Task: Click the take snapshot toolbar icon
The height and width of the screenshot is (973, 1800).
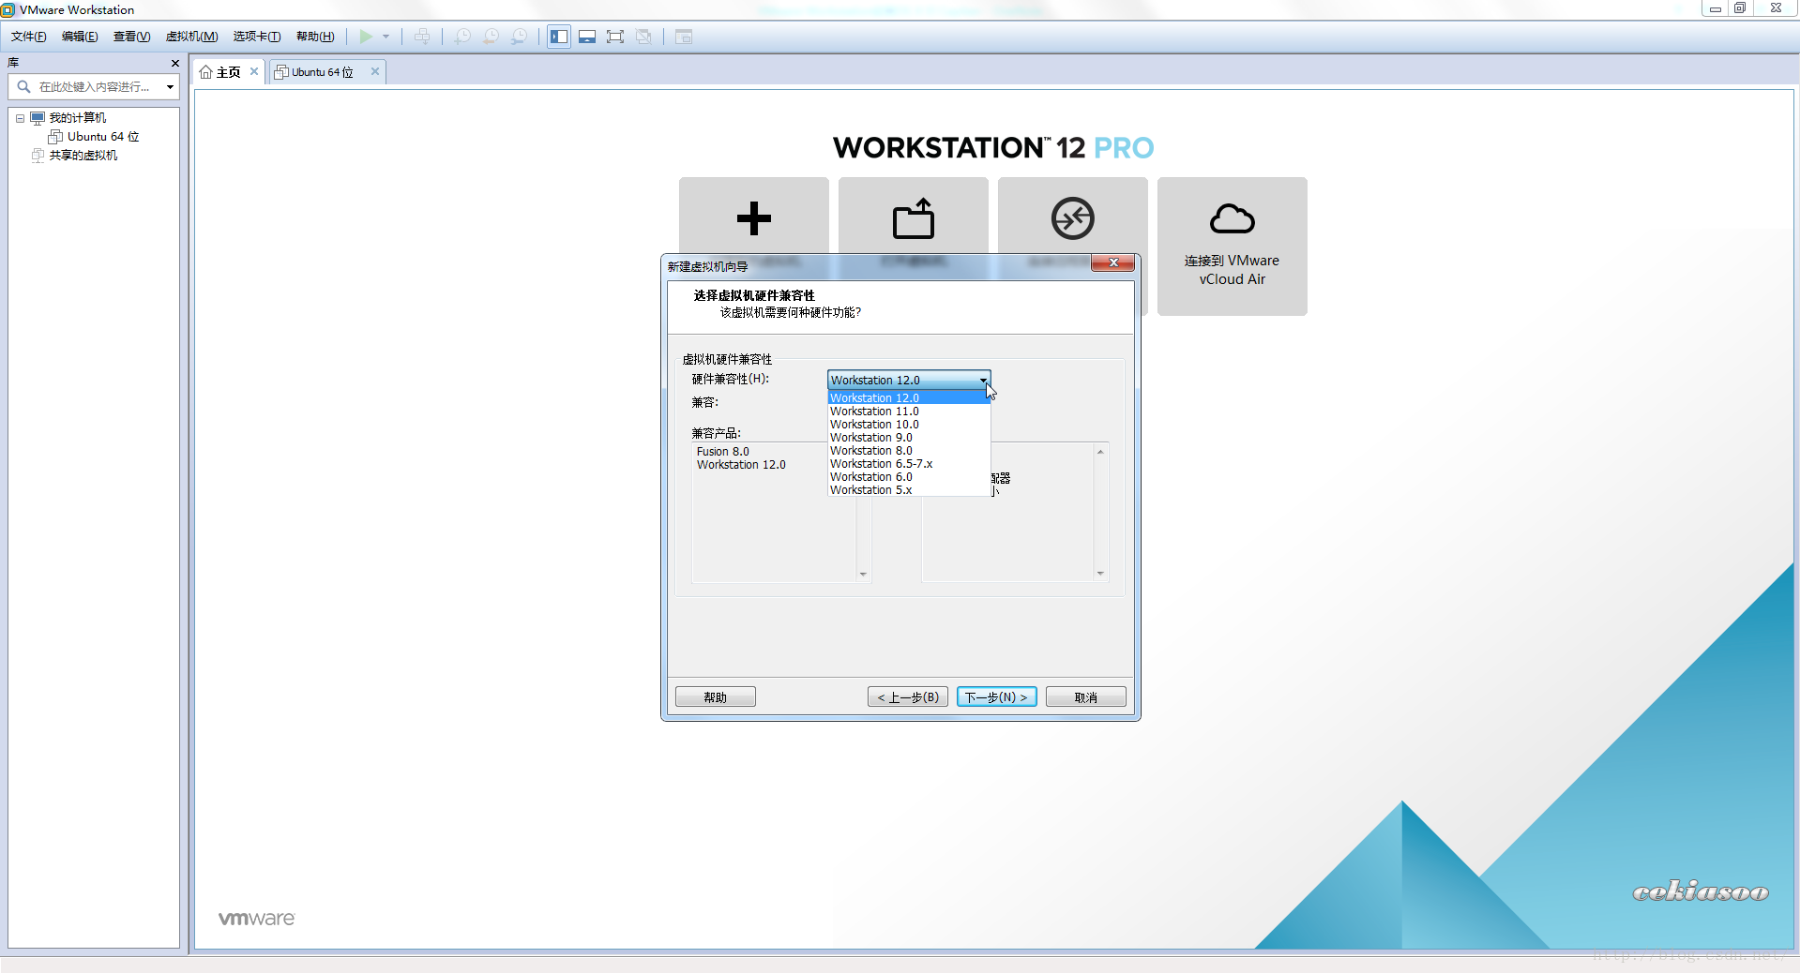Action: click(x=462, y=37)
